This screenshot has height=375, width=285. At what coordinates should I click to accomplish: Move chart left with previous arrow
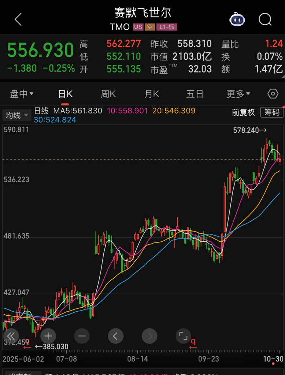pyautogui.click(x=116, y=336)
